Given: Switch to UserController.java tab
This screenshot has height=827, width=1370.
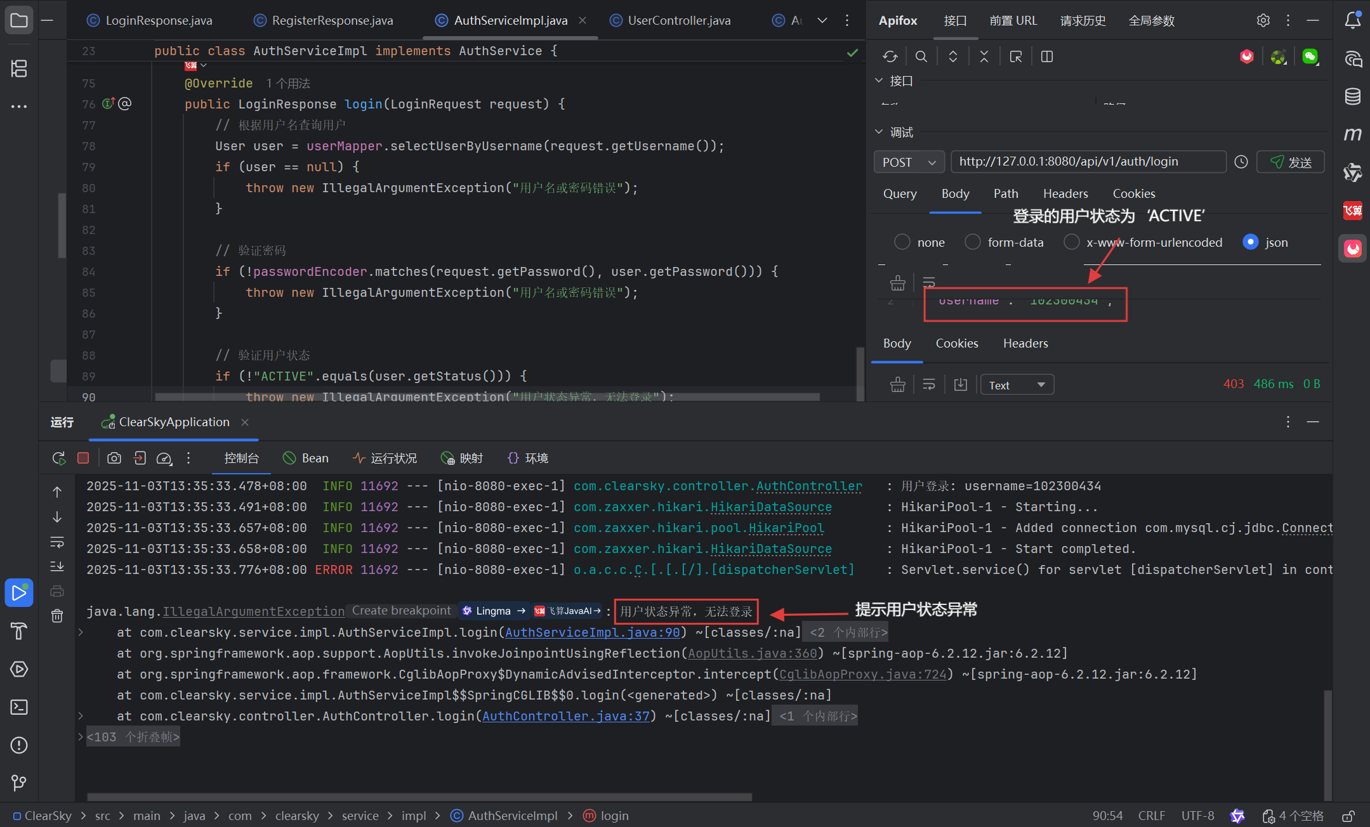Looking at the screenshot, I should 670,20.
